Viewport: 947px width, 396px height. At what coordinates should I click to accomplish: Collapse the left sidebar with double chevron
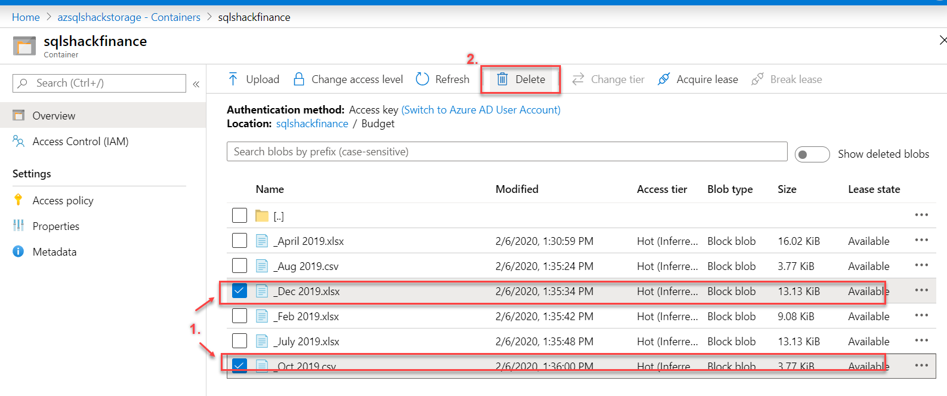pyautogui.click(x=196, y=84)
